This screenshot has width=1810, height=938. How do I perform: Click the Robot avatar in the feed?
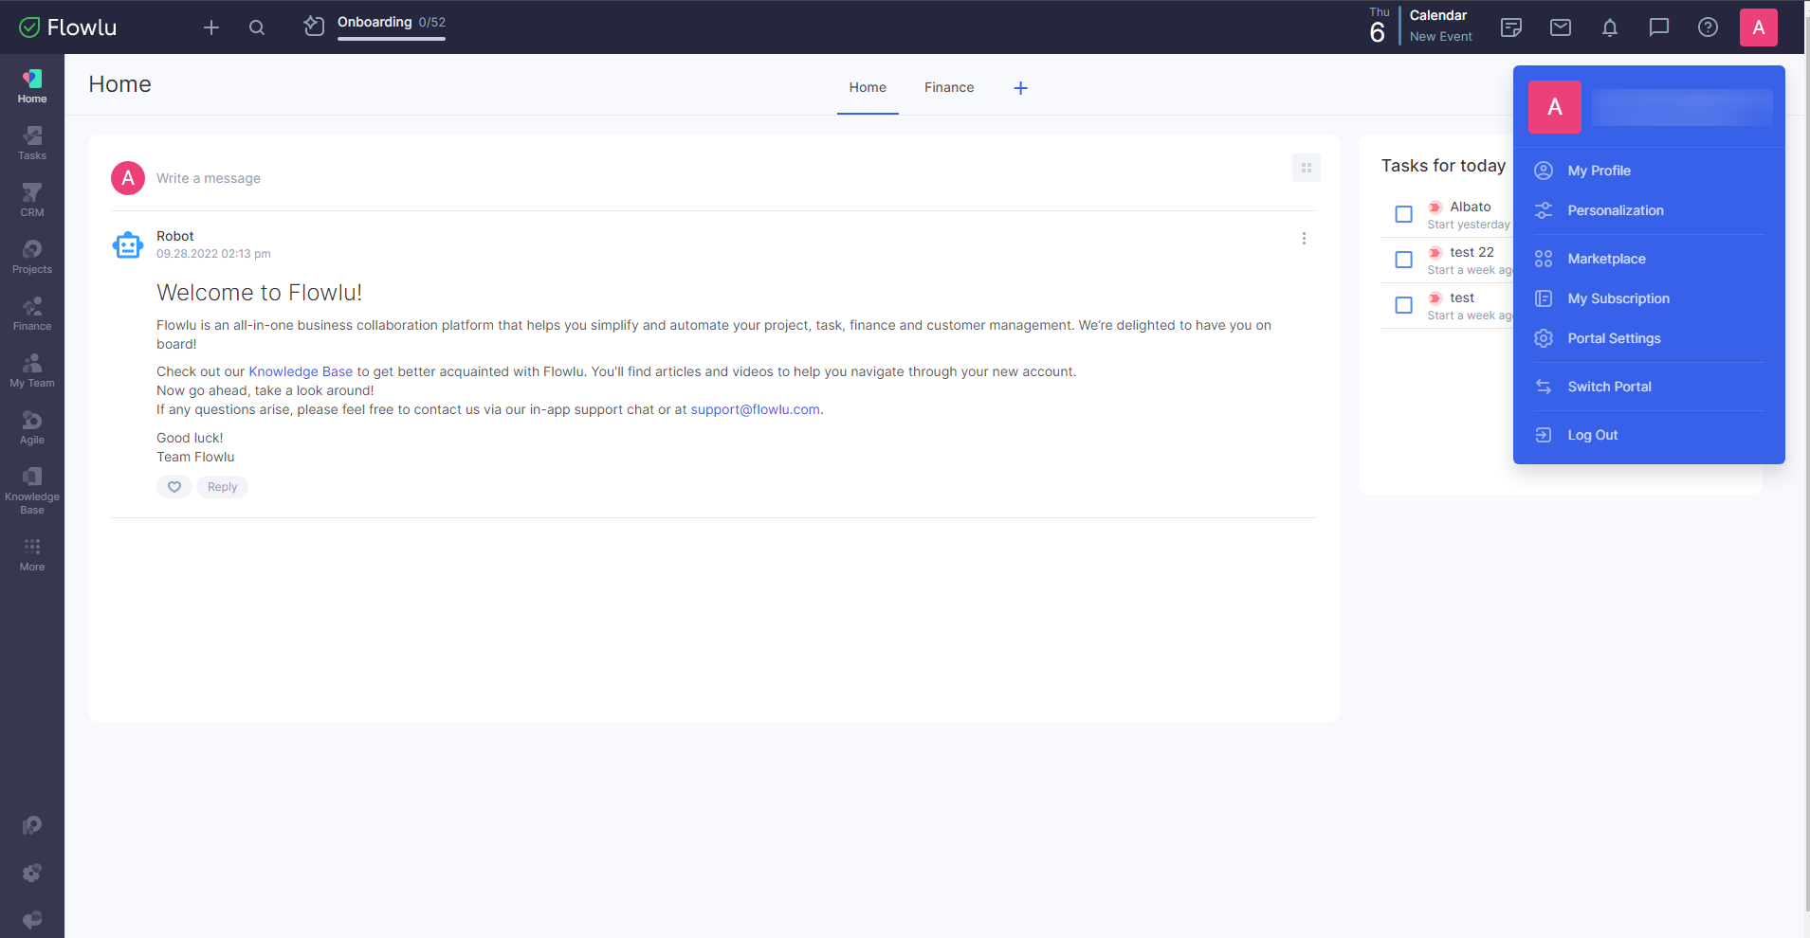128,244
